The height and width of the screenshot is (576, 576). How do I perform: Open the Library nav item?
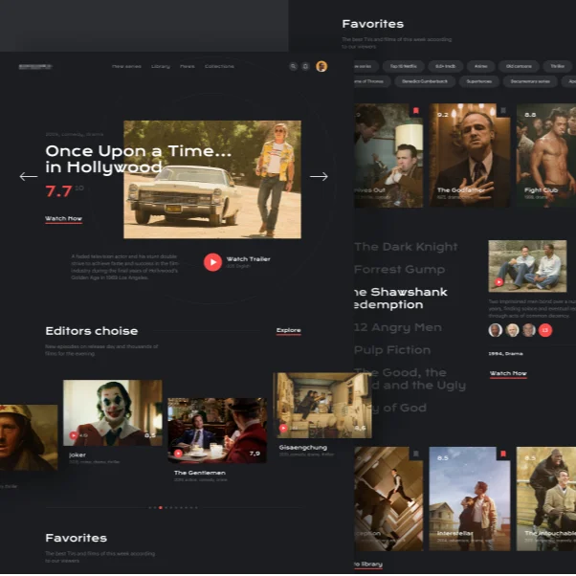pyautogui.click(x=161, y=66)
